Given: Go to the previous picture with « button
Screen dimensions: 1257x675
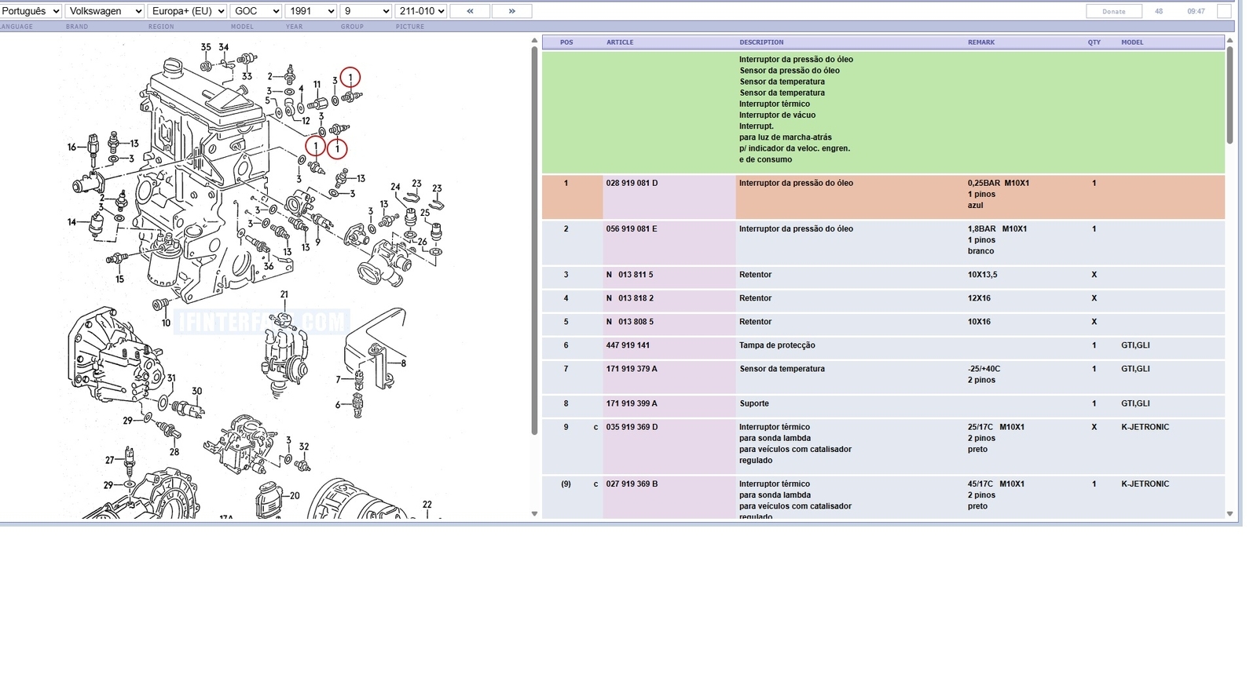Looking at the screenshot, I should [470, 11].
